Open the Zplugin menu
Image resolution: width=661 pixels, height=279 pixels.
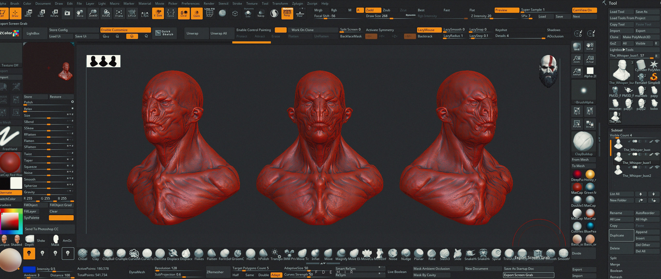pyautogui.click(x=297, y=3)
